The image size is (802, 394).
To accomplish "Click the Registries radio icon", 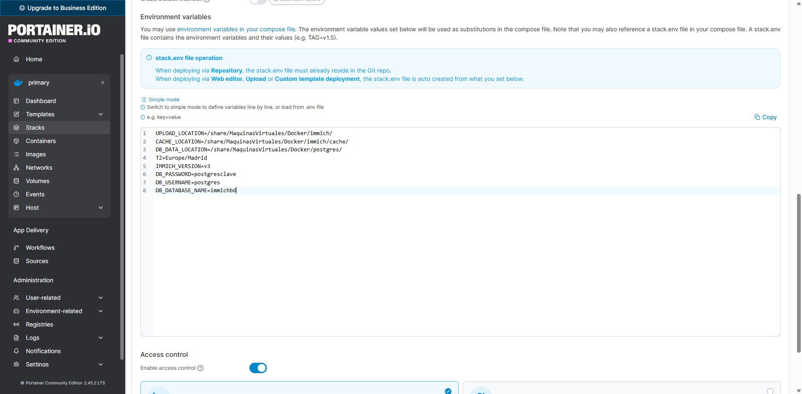I will coord(16,324).
